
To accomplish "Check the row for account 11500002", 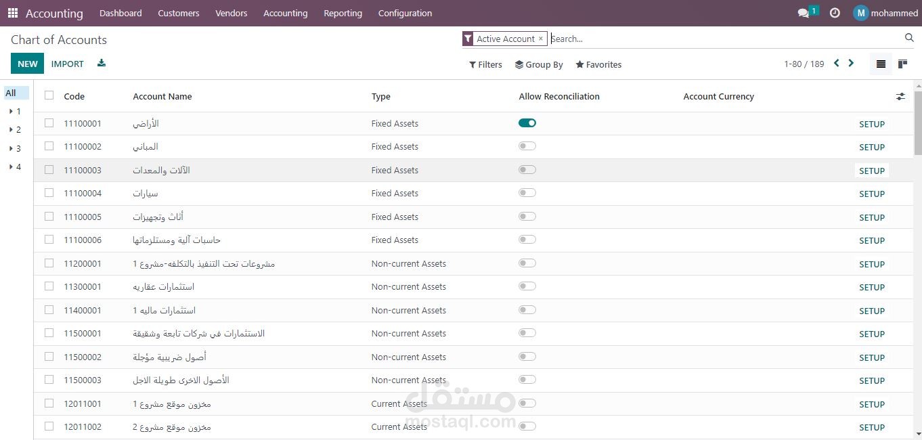I will [x=49, y=356].
